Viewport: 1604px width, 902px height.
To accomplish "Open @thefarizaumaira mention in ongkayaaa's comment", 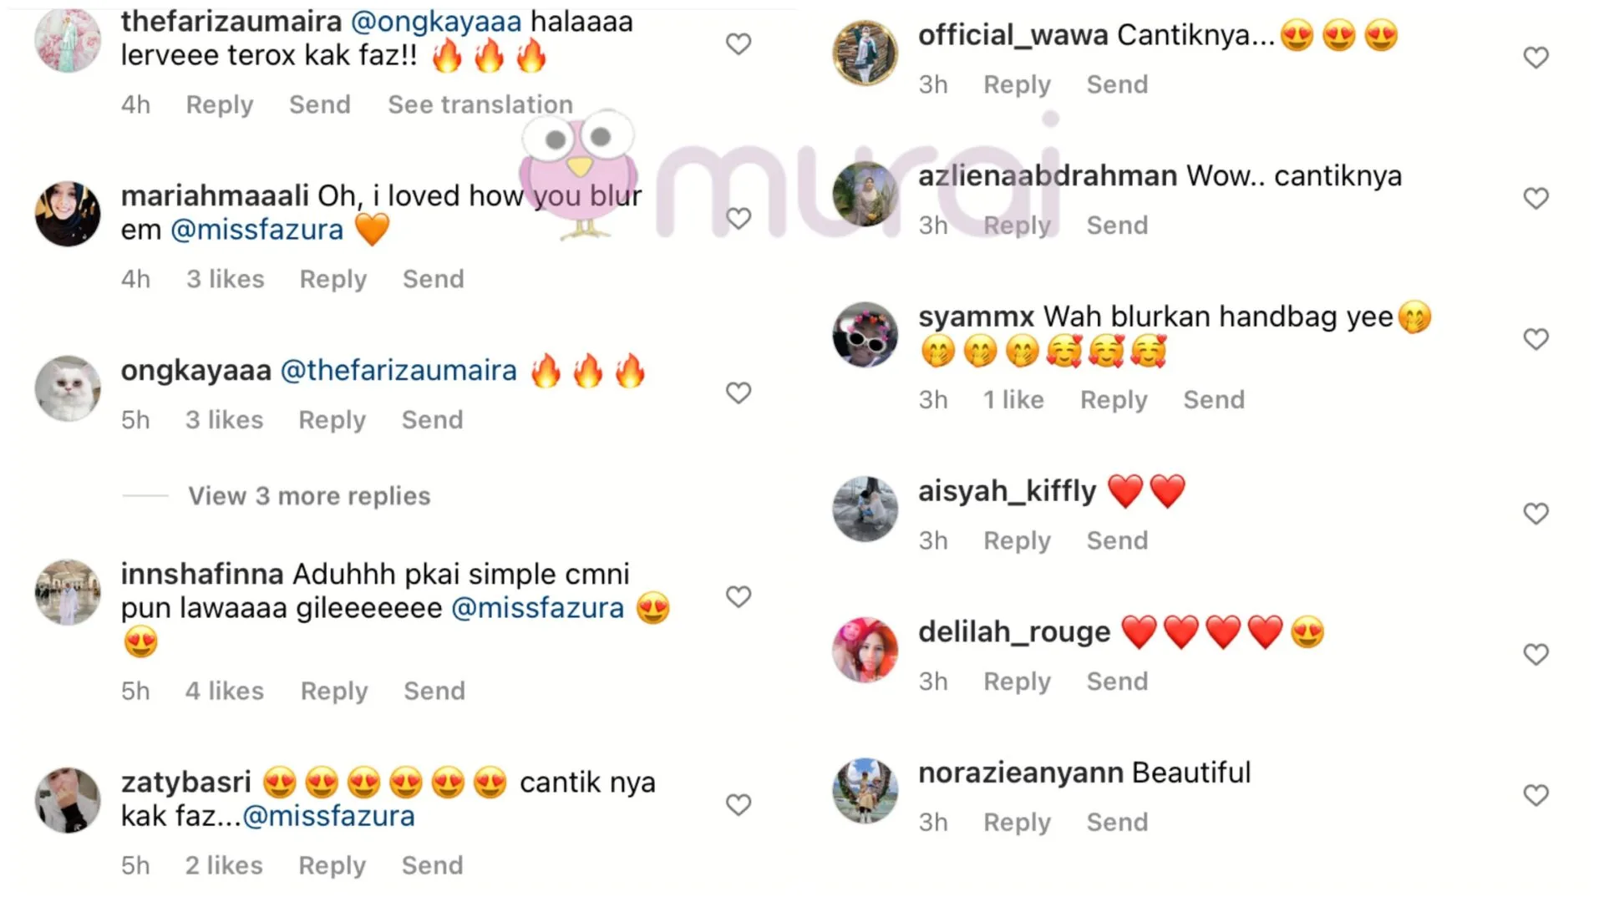I will 398,371.
